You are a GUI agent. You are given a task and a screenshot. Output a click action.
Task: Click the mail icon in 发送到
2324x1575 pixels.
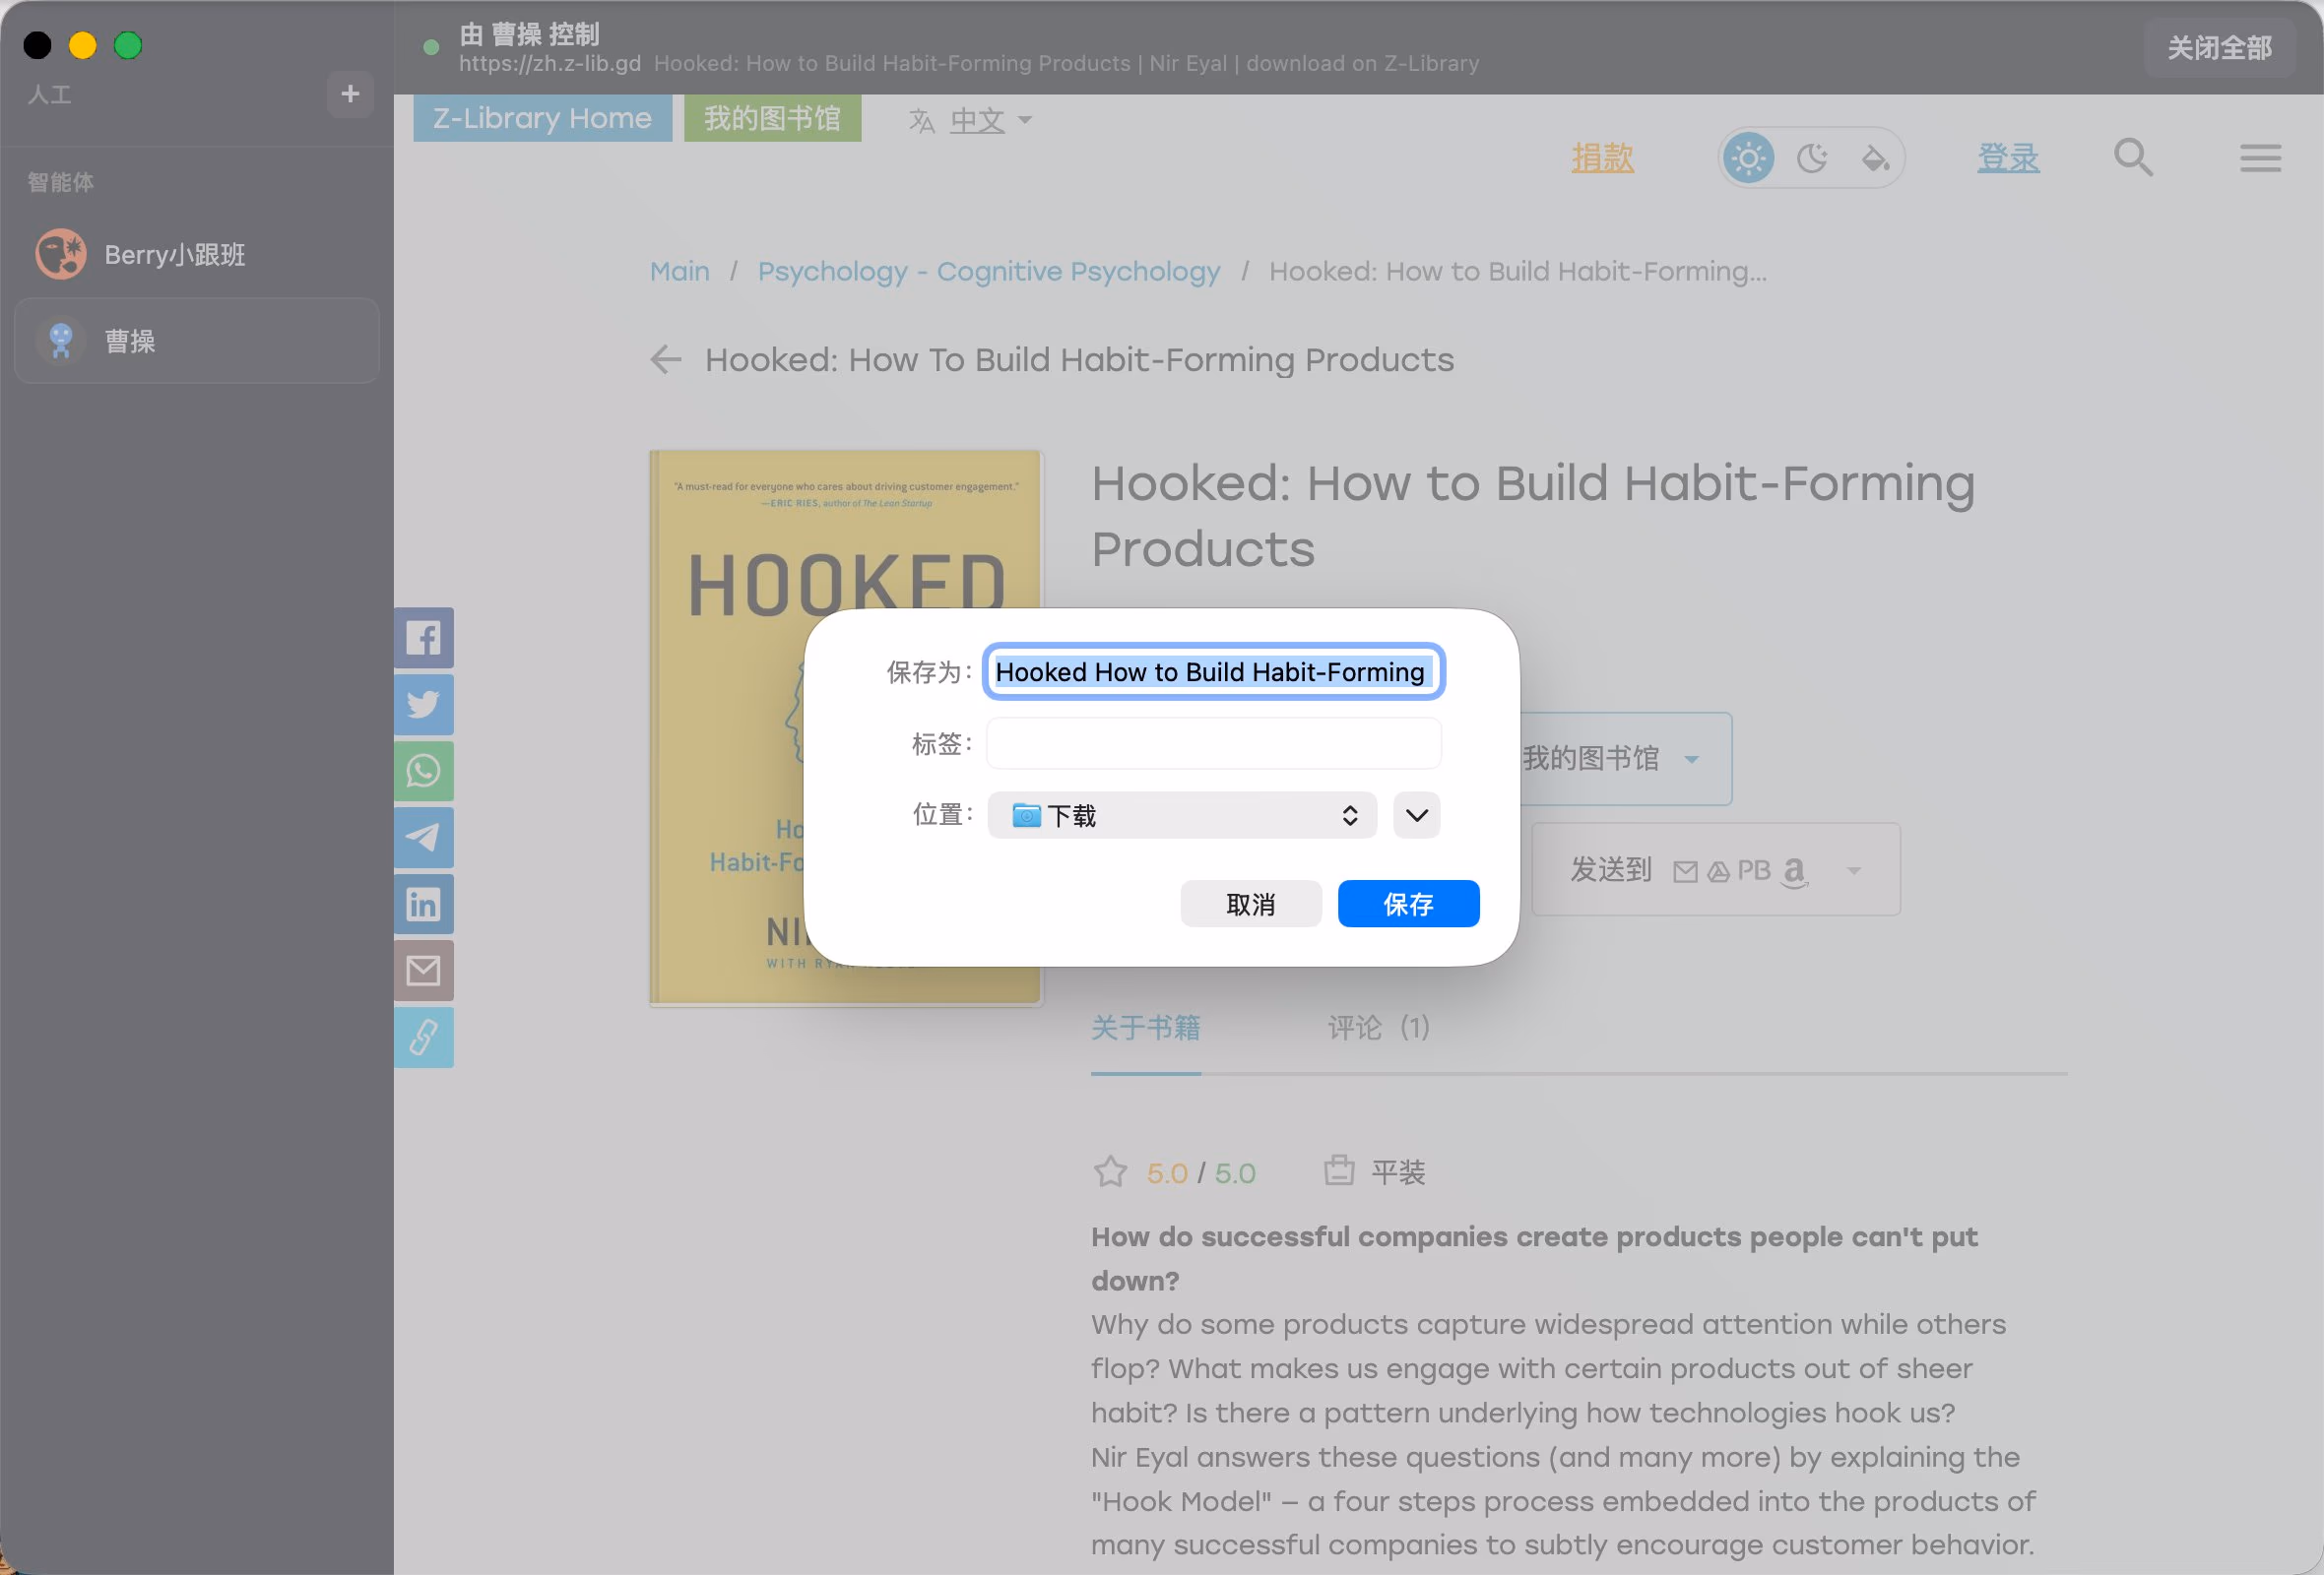[1685, 871]
